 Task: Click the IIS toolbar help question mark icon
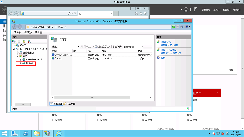pos(187,27)
